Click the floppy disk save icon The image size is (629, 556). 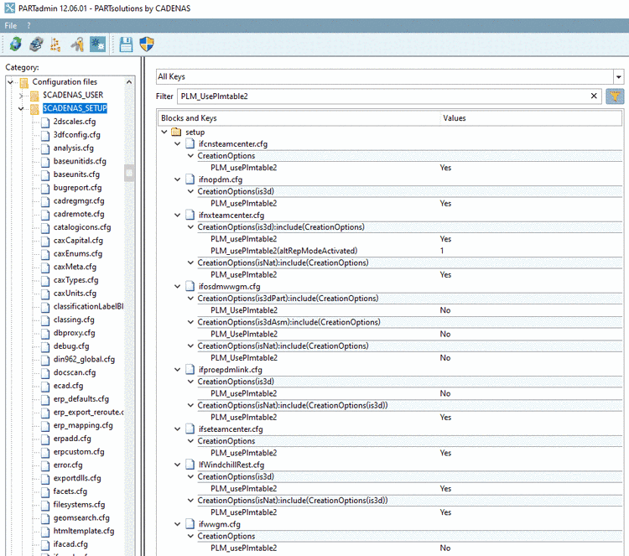coord(126,44)
